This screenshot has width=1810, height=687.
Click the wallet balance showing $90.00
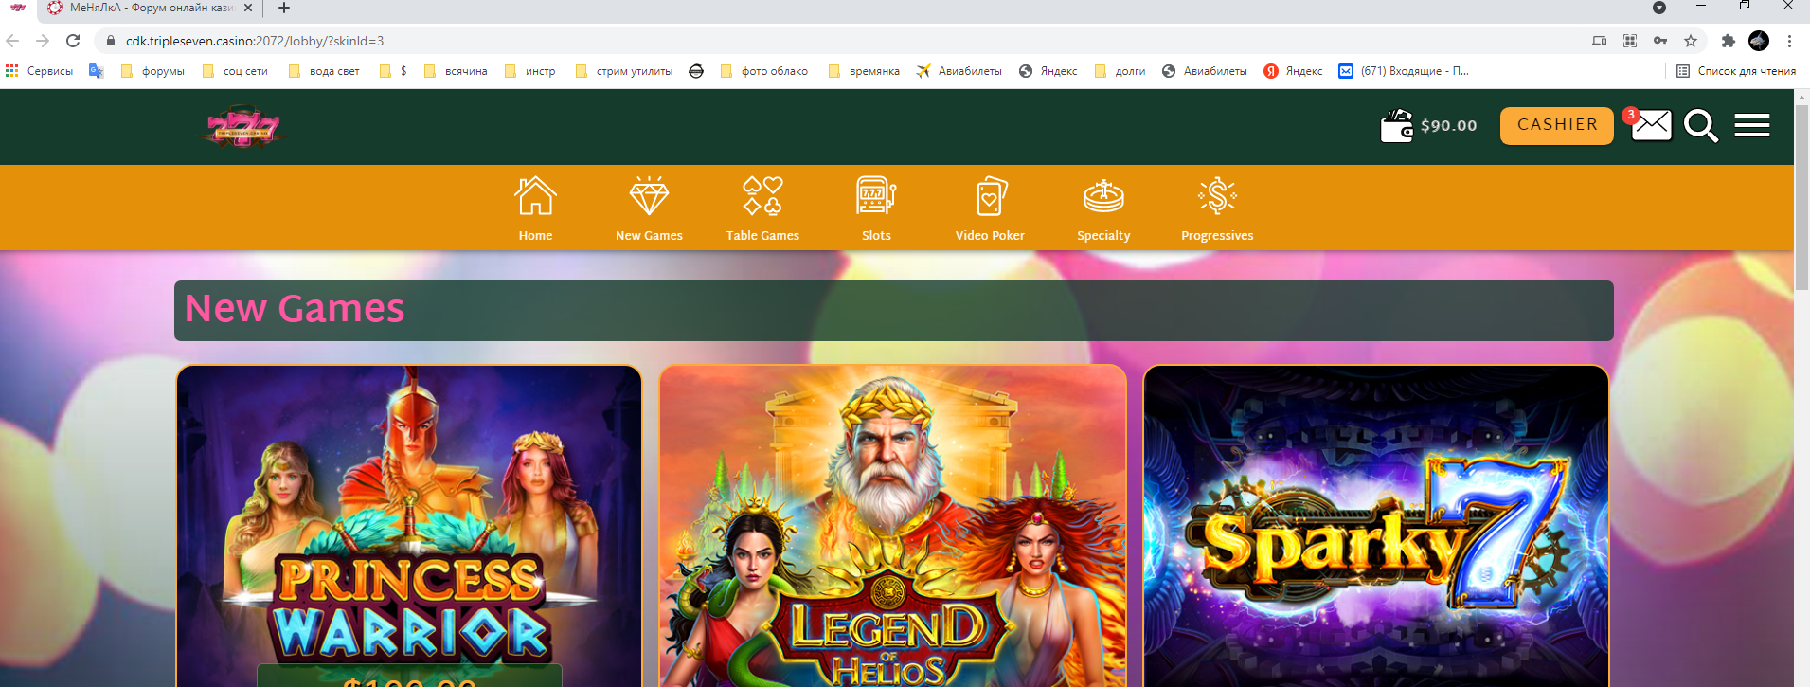1429,126
